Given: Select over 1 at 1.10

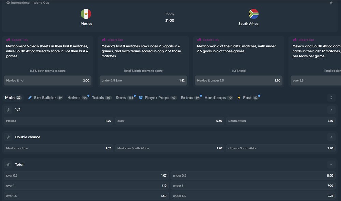Looking at the screenshot, I should [86, 186].
